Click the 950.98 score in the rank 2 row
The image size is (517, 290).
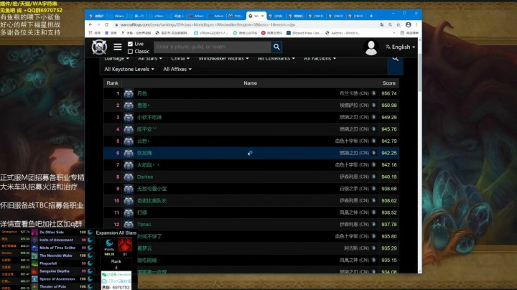(389, 106)
